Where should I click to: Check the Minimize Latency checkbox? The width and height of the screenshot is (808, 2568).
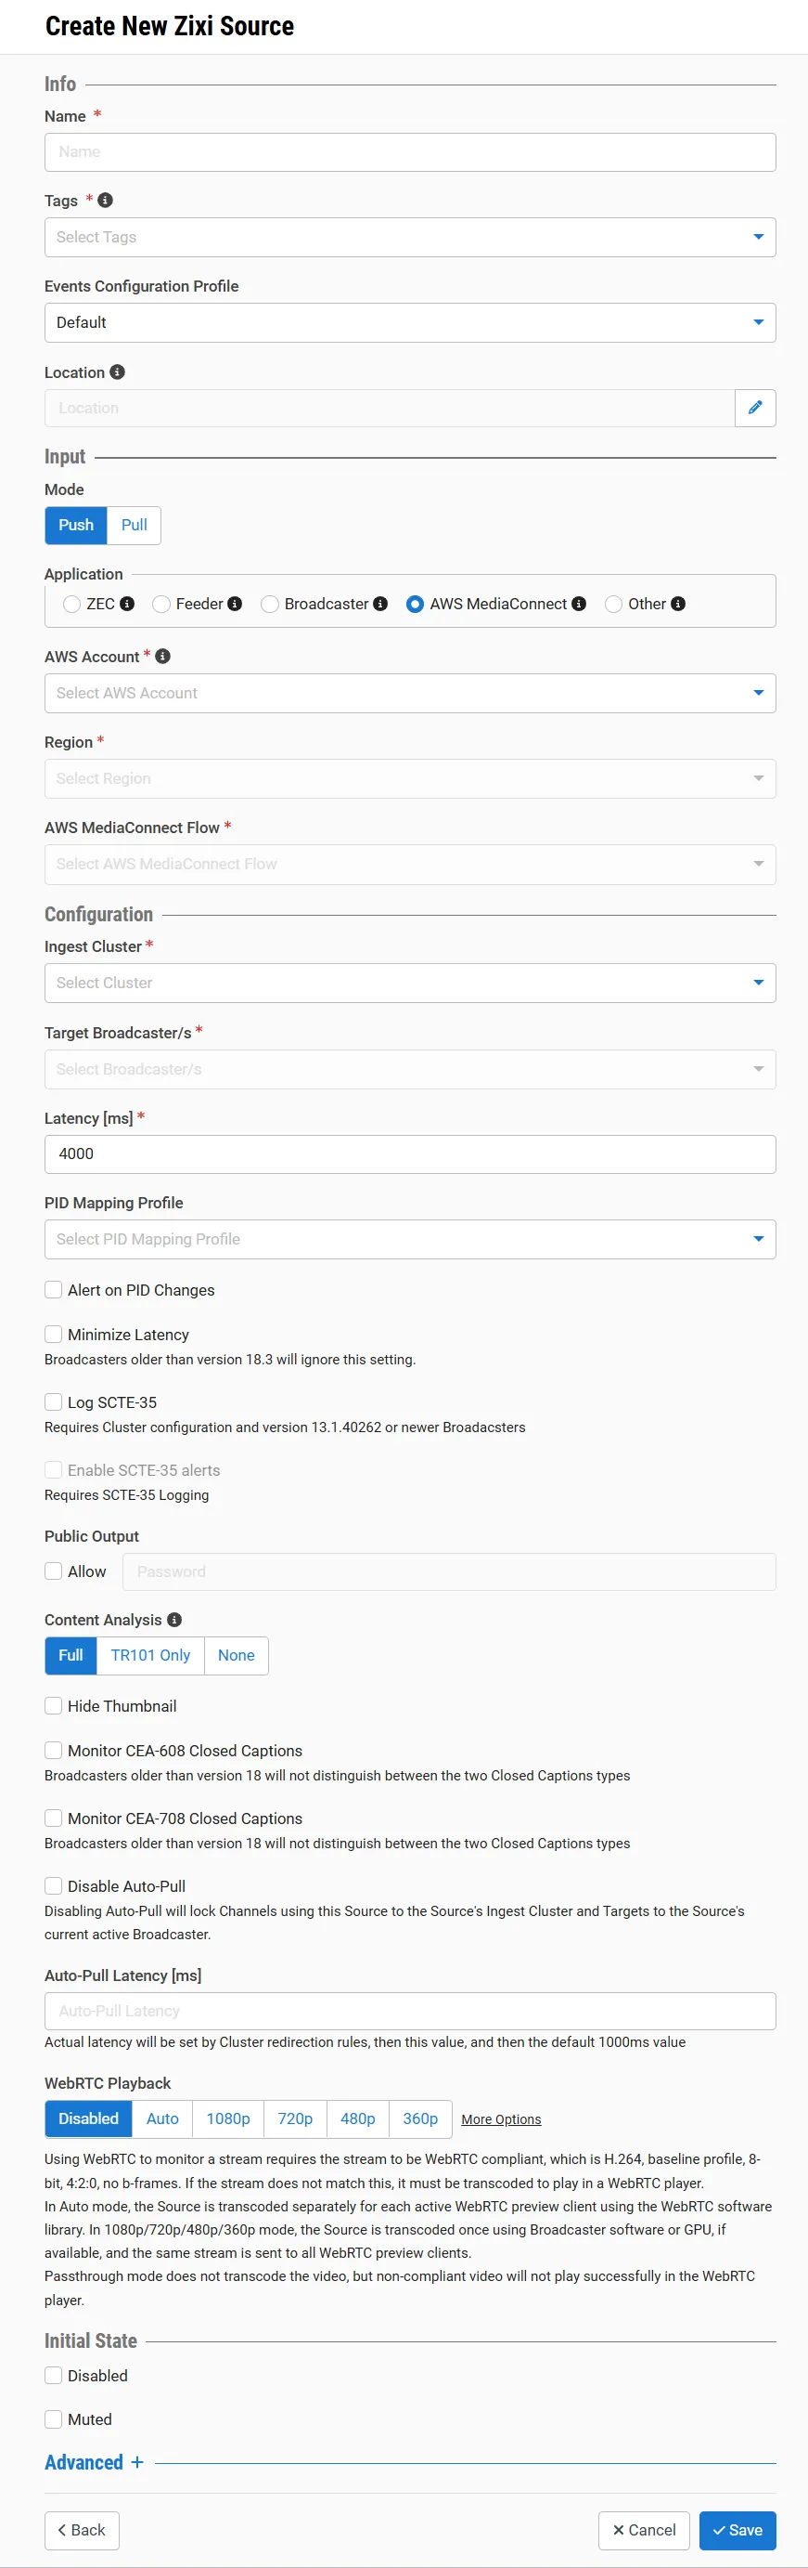coord(54,1335)
